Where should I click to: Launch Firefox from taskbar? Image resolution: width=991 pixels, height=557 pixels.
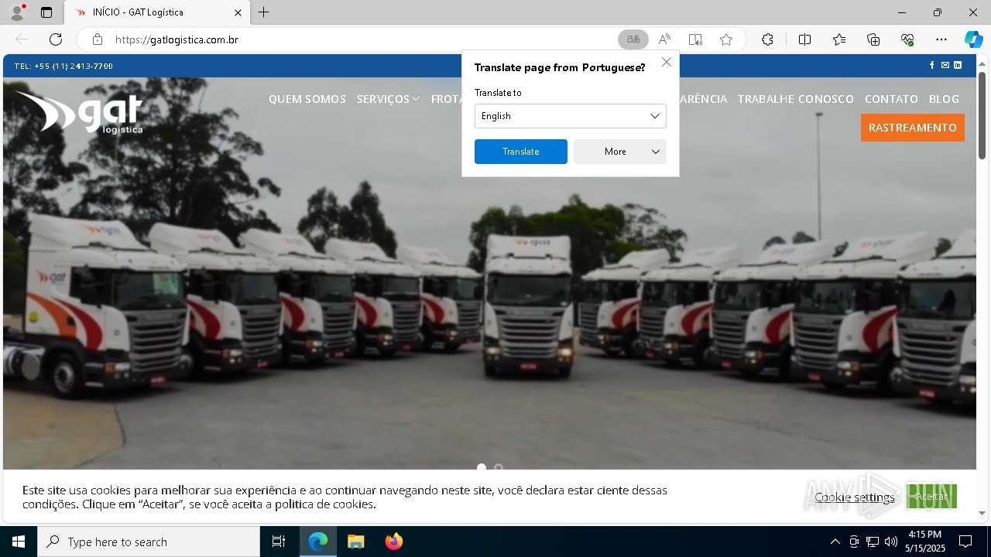(x=394, y=542)
